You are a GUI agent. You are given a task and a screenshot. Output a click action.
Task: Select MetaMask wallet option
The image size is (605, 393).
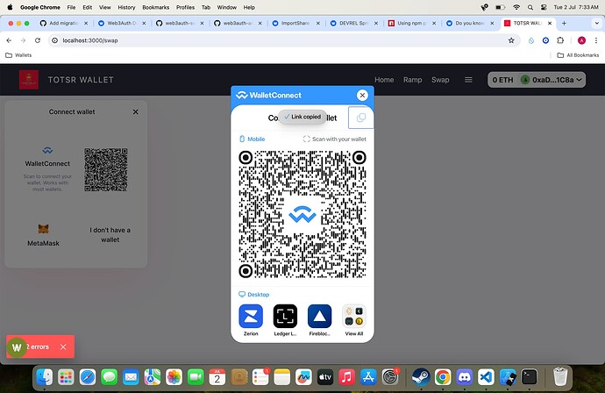tap(43, 235)
